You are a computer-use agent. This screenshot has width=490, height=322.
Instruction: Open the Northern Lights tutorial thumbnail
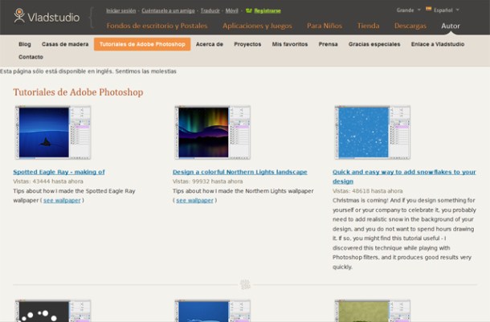(213, 132)
